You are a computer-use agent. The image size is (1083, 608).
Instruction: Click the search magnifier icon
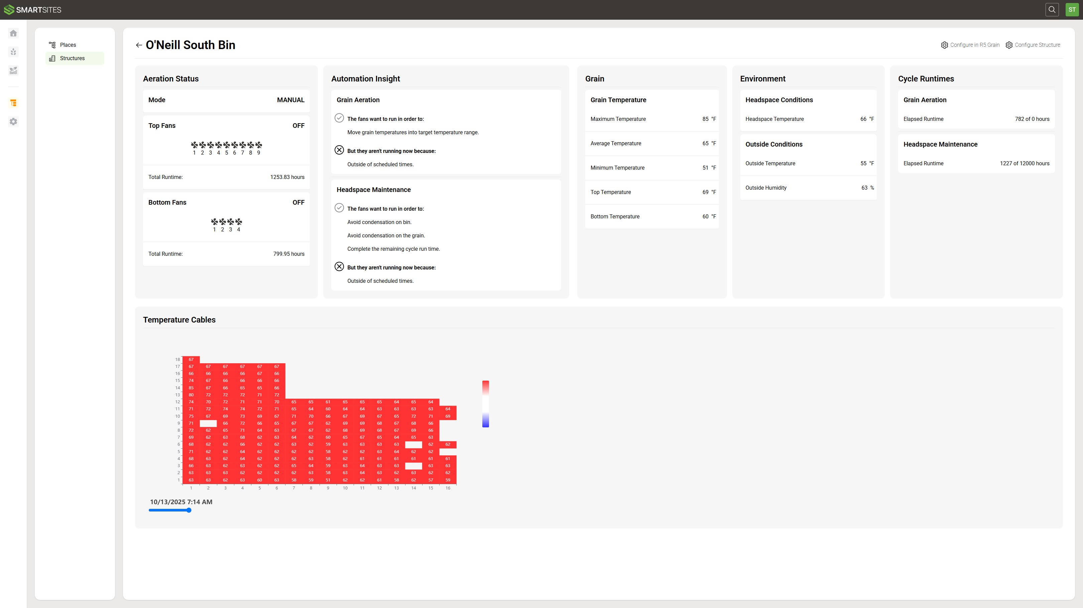[1052, 10]
